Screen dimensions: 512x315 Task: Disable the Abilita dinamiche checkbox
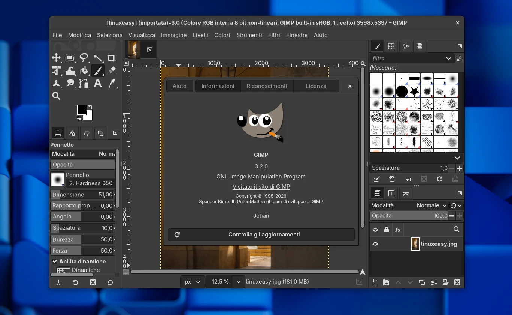(55, 261)
